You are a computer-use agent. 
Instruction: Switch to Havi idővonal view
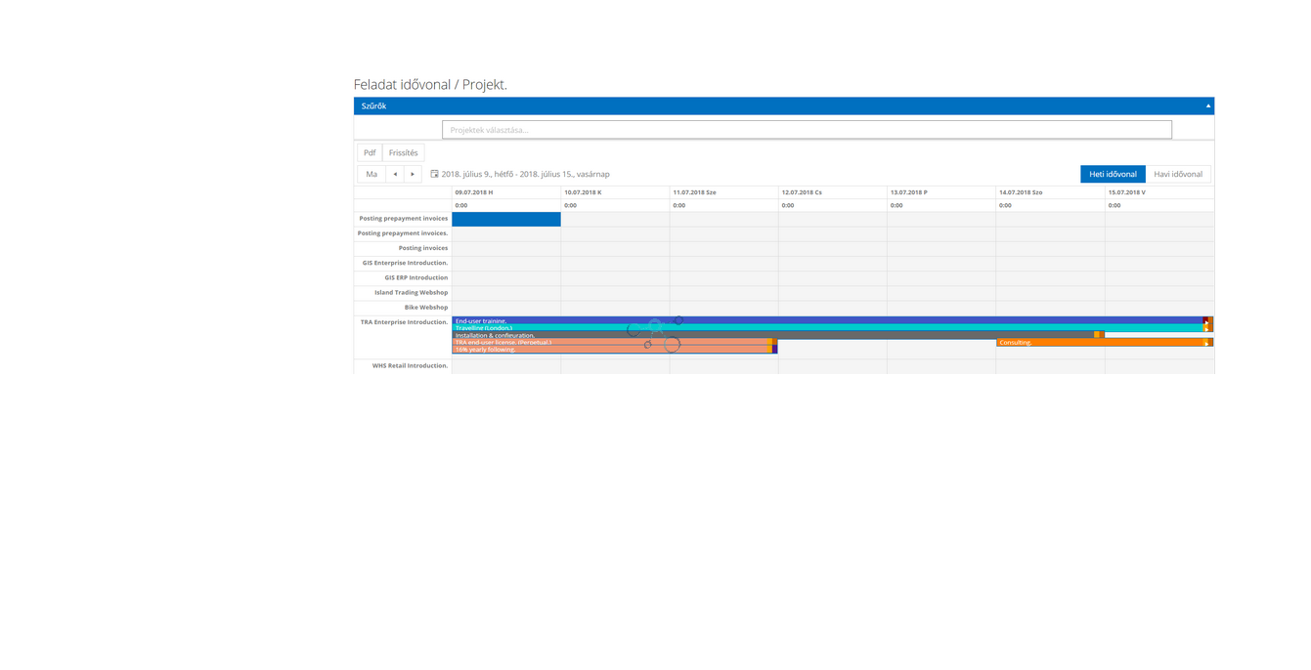point(1178,174)
